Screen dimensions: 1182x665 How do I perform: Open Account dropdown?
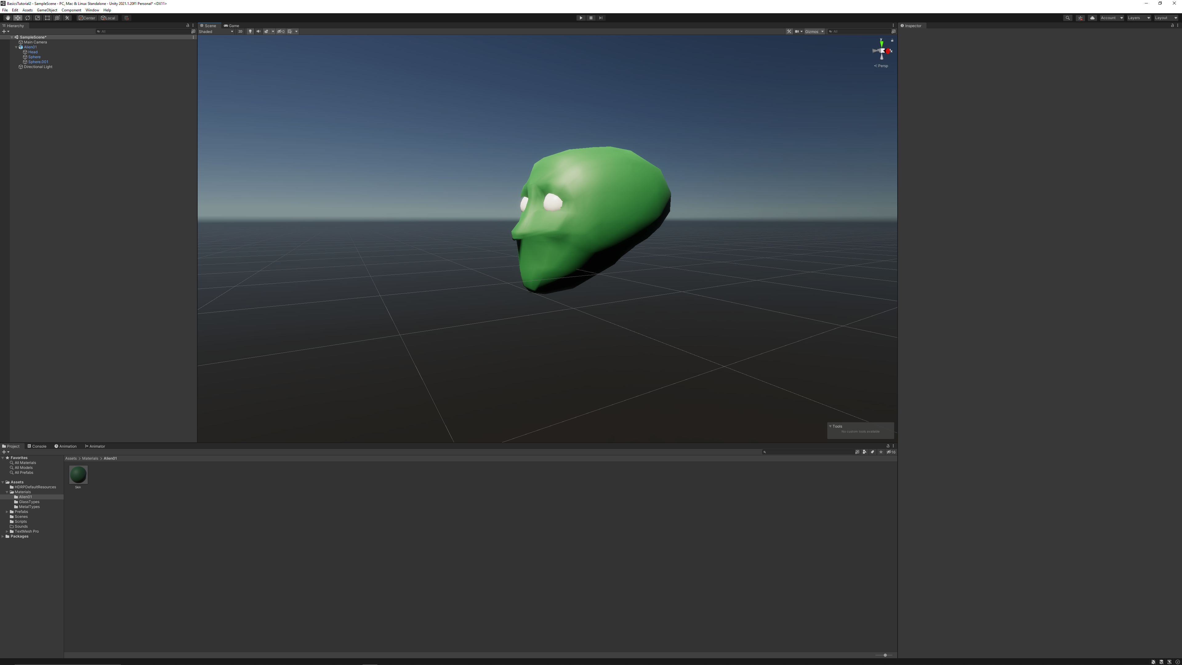tap(1112, 18)
